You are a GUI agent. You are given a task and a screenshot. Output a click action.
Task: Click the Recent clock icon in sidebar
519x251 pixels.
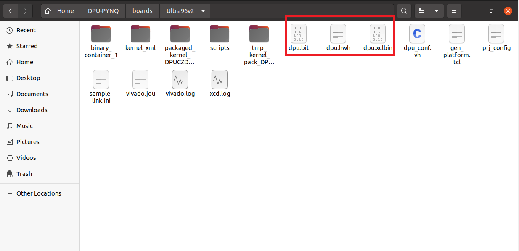click(10, 30)
